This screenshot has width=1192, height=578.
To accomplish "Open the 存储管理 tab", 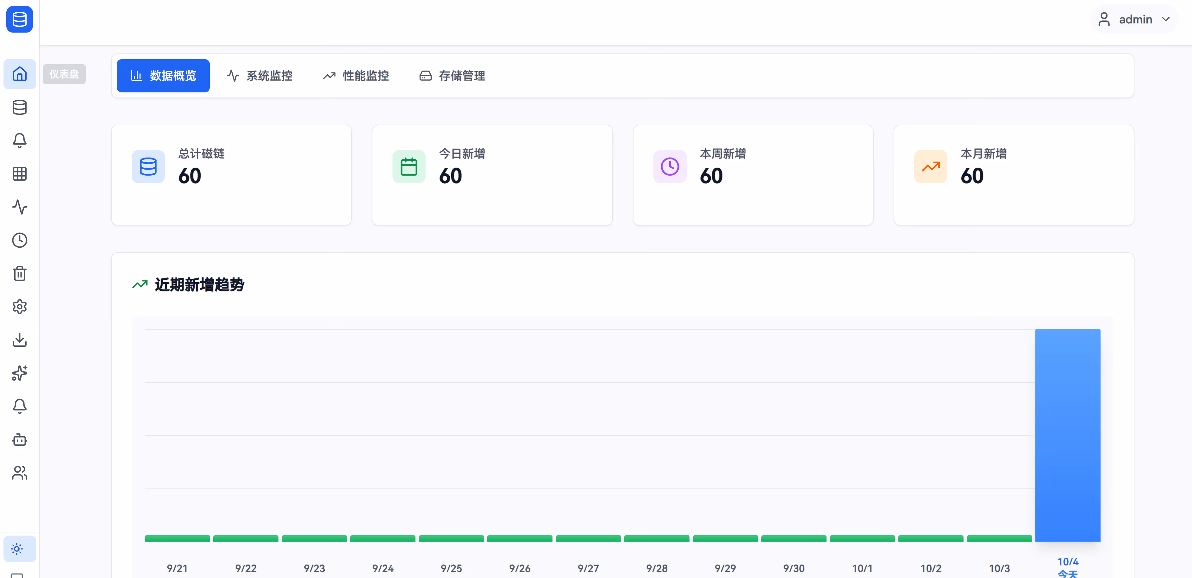I will (452, 76).
